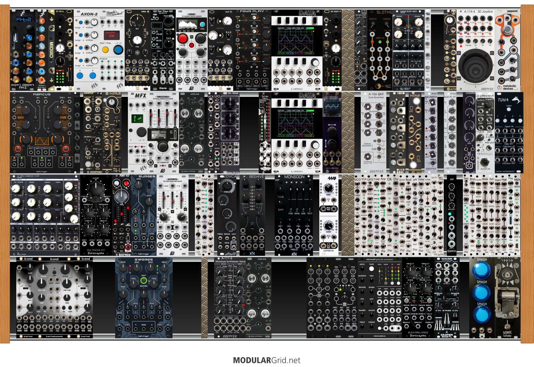The image size is (534, 367).
Task: Flip the COUPLING switch on BLACK RING-XFADE
Action: tap(407, 300)
